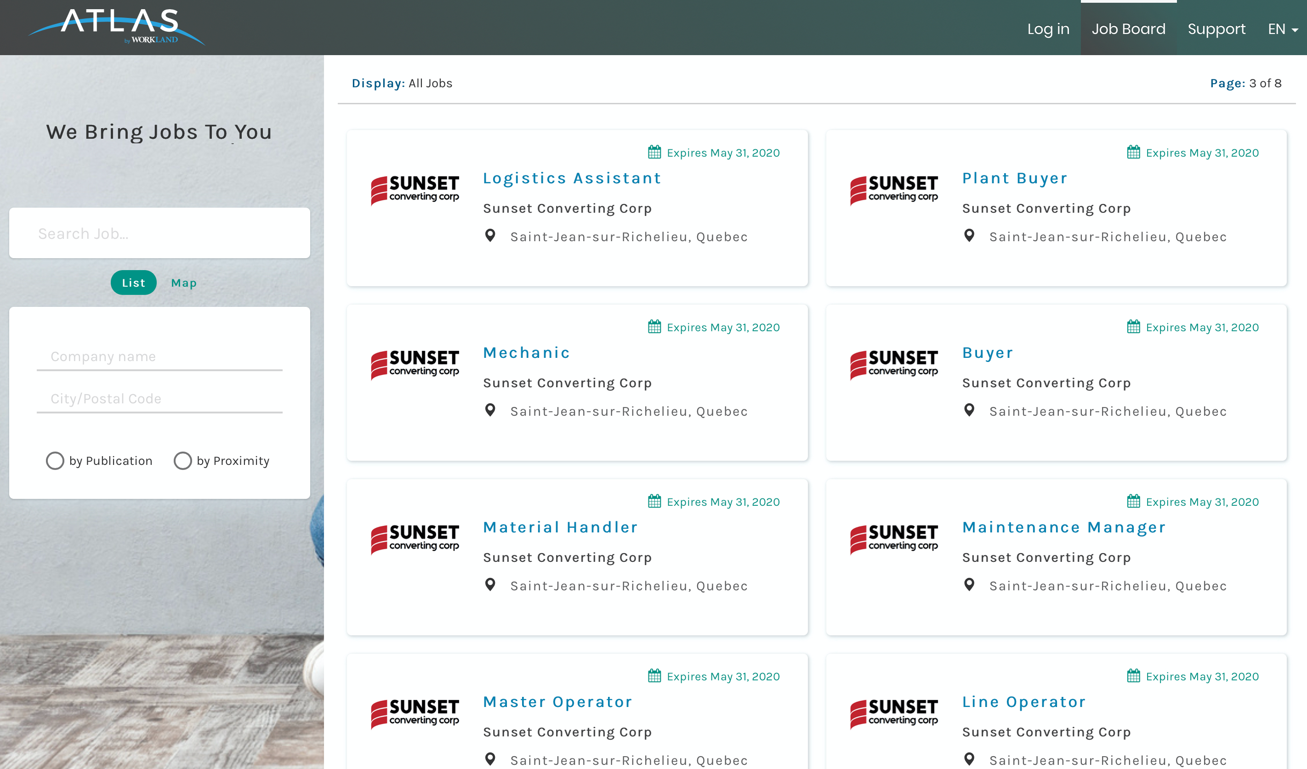This screenshot has height=769, width=1307.
Task: Click the Company name field
Action: (160, 357)
